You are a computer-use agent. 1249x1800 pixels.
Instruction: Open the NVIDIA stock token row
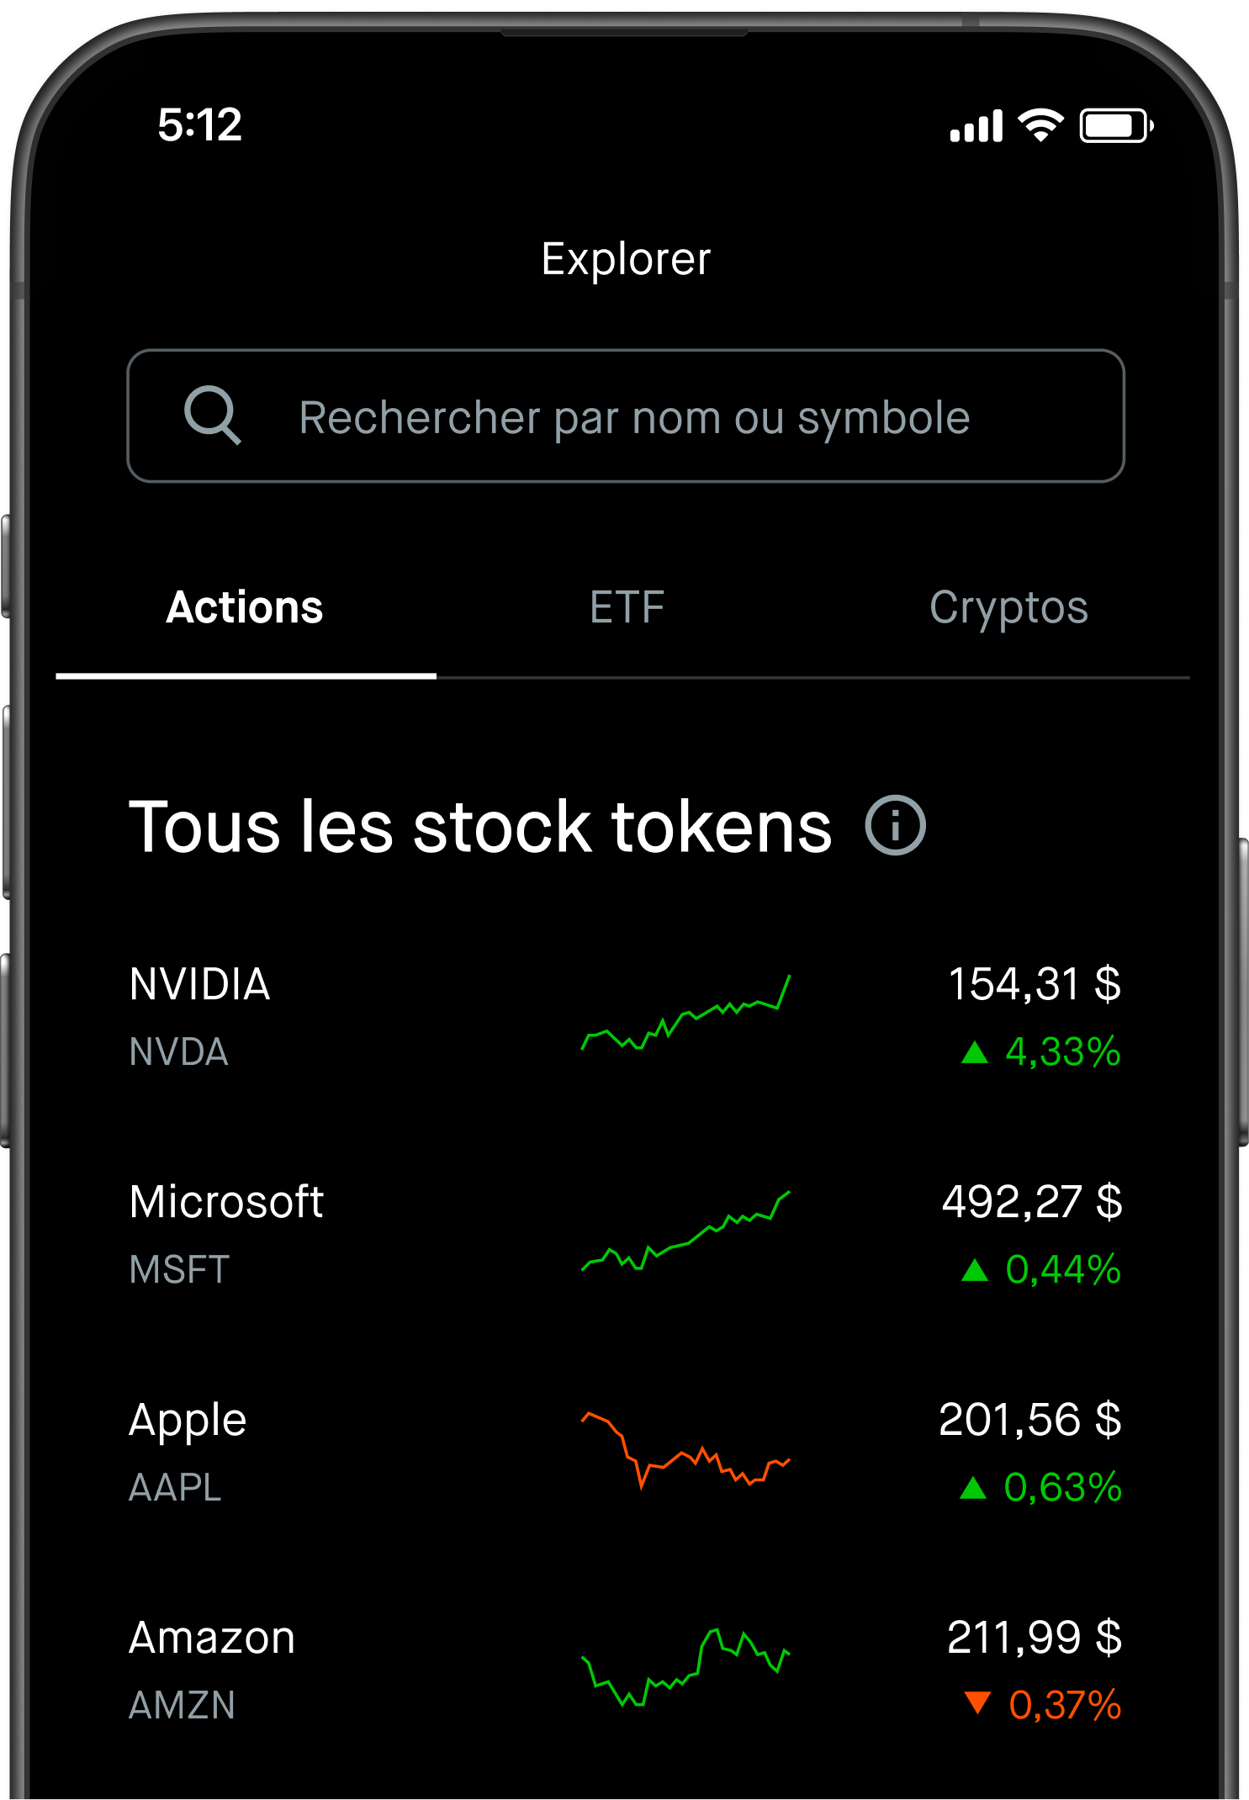pyautogui.click(x=625, y=1017)
